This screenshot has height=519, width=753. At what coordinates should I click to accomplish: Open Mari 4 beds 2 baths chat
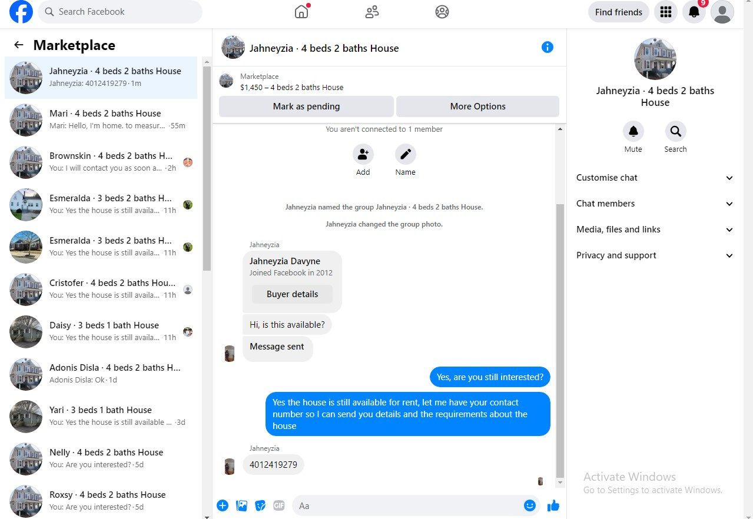click(x=101, y=119)
